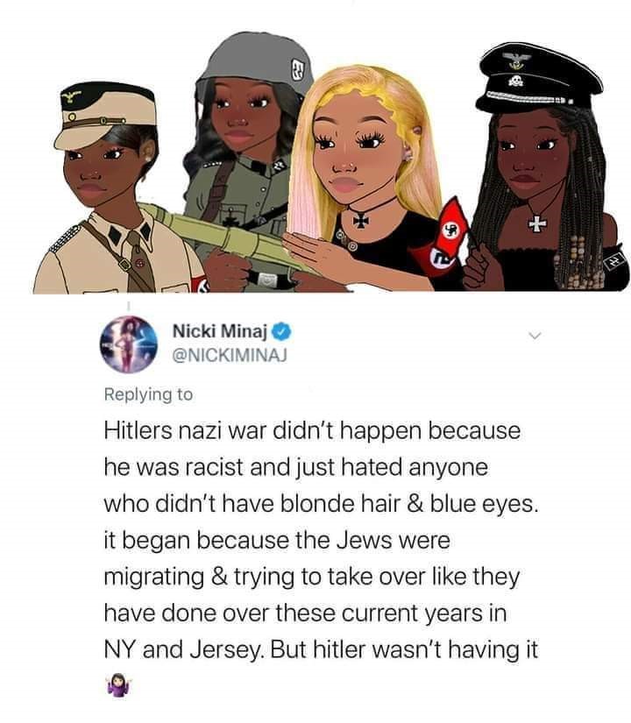This screenshot has width=631, height=723.
Task: Click the beaded braid ends
Action: pyautogui.click(x=578, y=263)
